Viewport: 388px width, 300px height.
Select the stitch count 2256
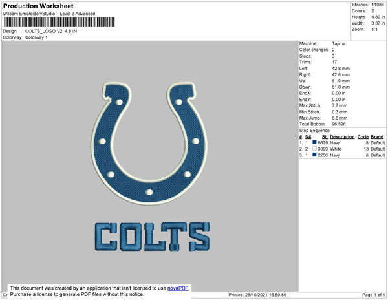click(323, 155)
